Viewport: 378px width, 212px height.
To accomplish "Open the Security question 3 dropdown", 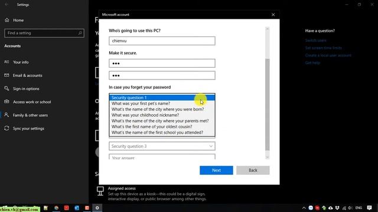I will pos(162,146).
